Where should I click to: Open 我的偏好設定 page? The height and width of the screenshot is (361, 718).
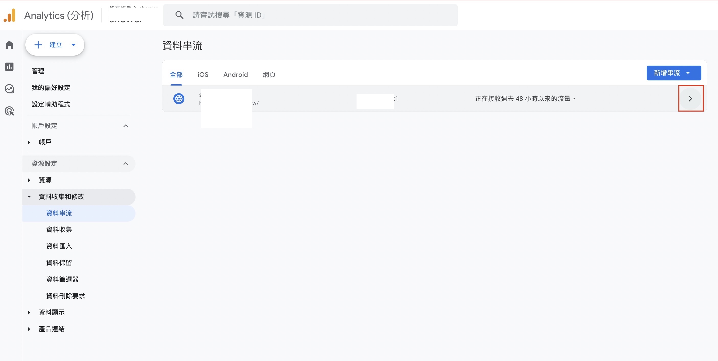[51, 88]
